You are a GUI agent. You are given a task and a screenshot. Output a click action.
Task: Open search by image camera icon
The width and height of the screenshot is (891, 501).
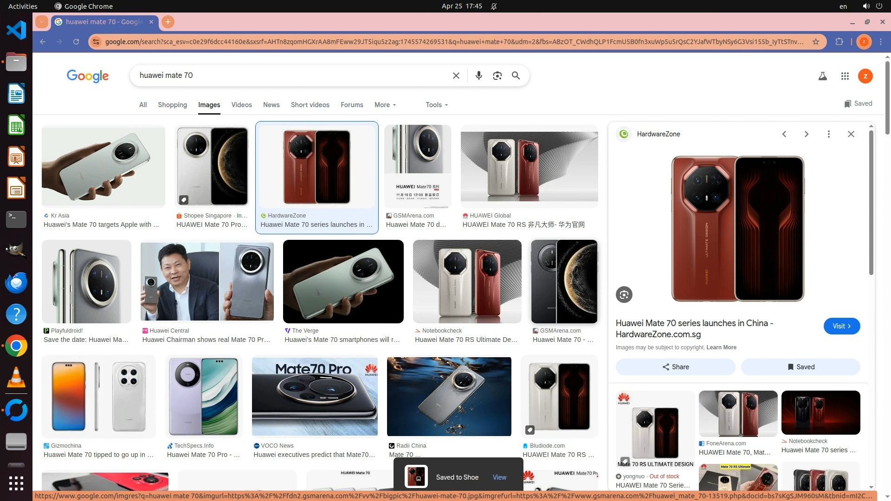(x=497, y=76)
